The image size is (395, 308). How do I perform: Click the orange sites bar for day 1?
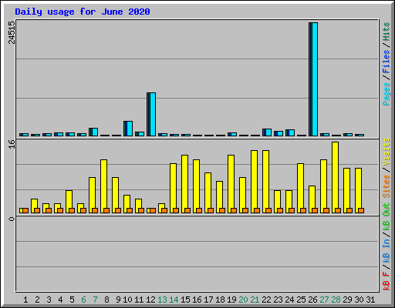(25, 210)
